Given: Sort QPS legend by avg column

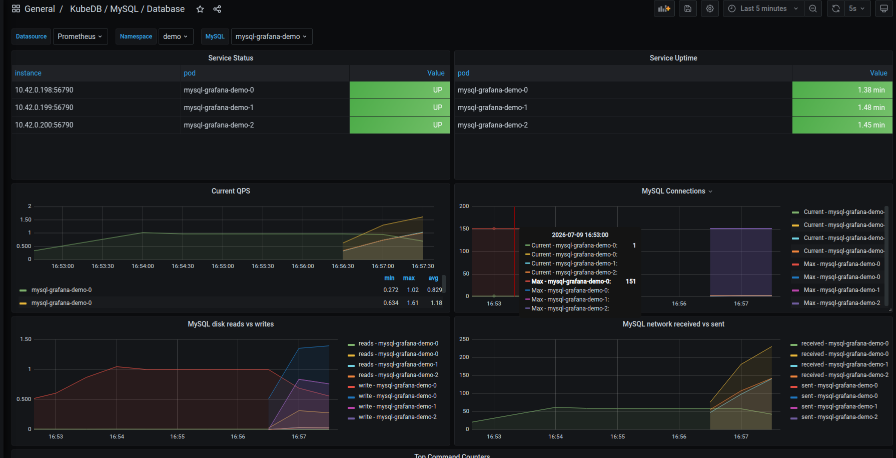Looking at the screenshot, I should click(433, 278).
